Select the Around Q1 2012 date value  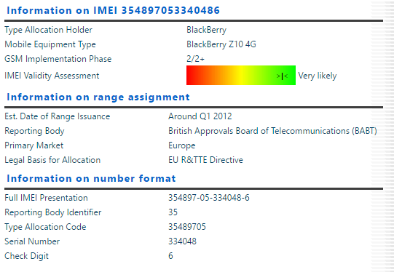[x=200, y=116]
